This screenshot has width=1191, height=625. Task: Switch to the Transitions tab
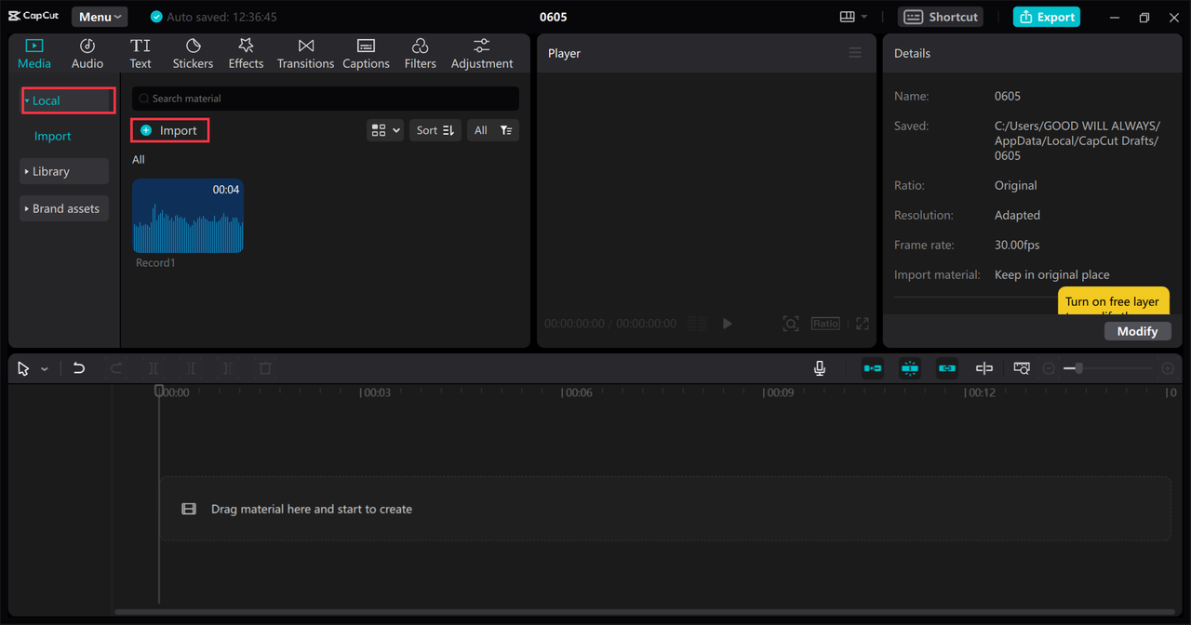(x=305, y=54)
